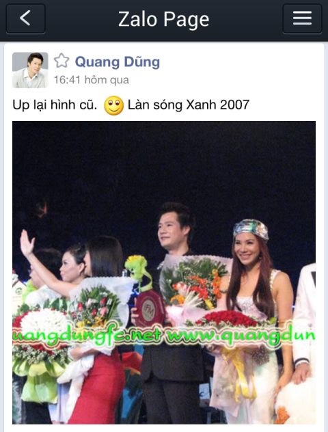Toggle the star icon beside Quang Dũng

click(x=61, y=61)
